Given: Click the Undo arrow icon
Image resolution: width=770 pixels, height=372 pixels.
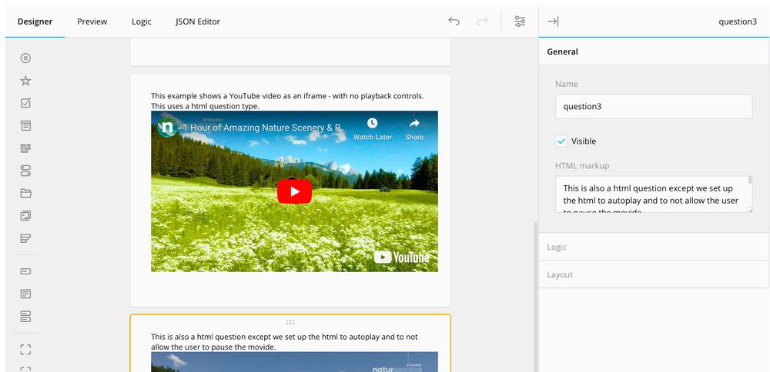Looking at the screenshot, I should [x=454, y=21].
